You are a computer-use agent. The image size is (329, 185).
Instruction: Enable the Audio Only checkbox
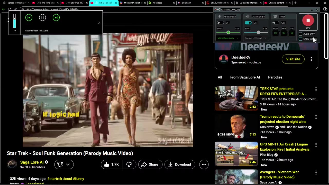pyautogui.click(x=300, y=34)
